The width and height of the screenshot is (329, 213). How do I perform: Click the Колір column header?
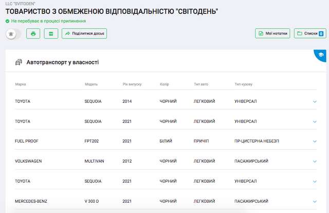click(x=164, y=84)
